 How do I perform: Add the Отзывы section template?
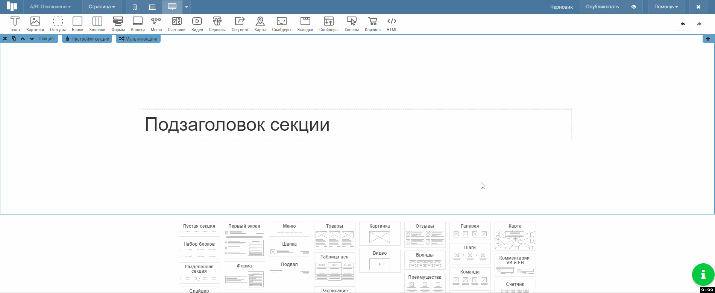tap(425, 234)
